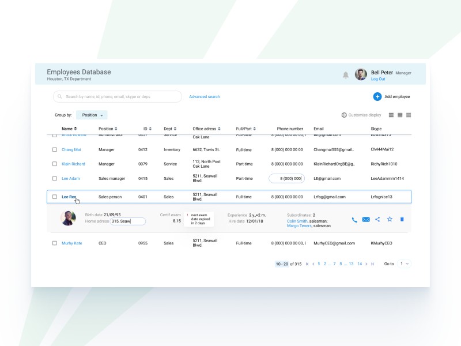
Task: Sort table by Name column
Action: (x=69, y=129)
